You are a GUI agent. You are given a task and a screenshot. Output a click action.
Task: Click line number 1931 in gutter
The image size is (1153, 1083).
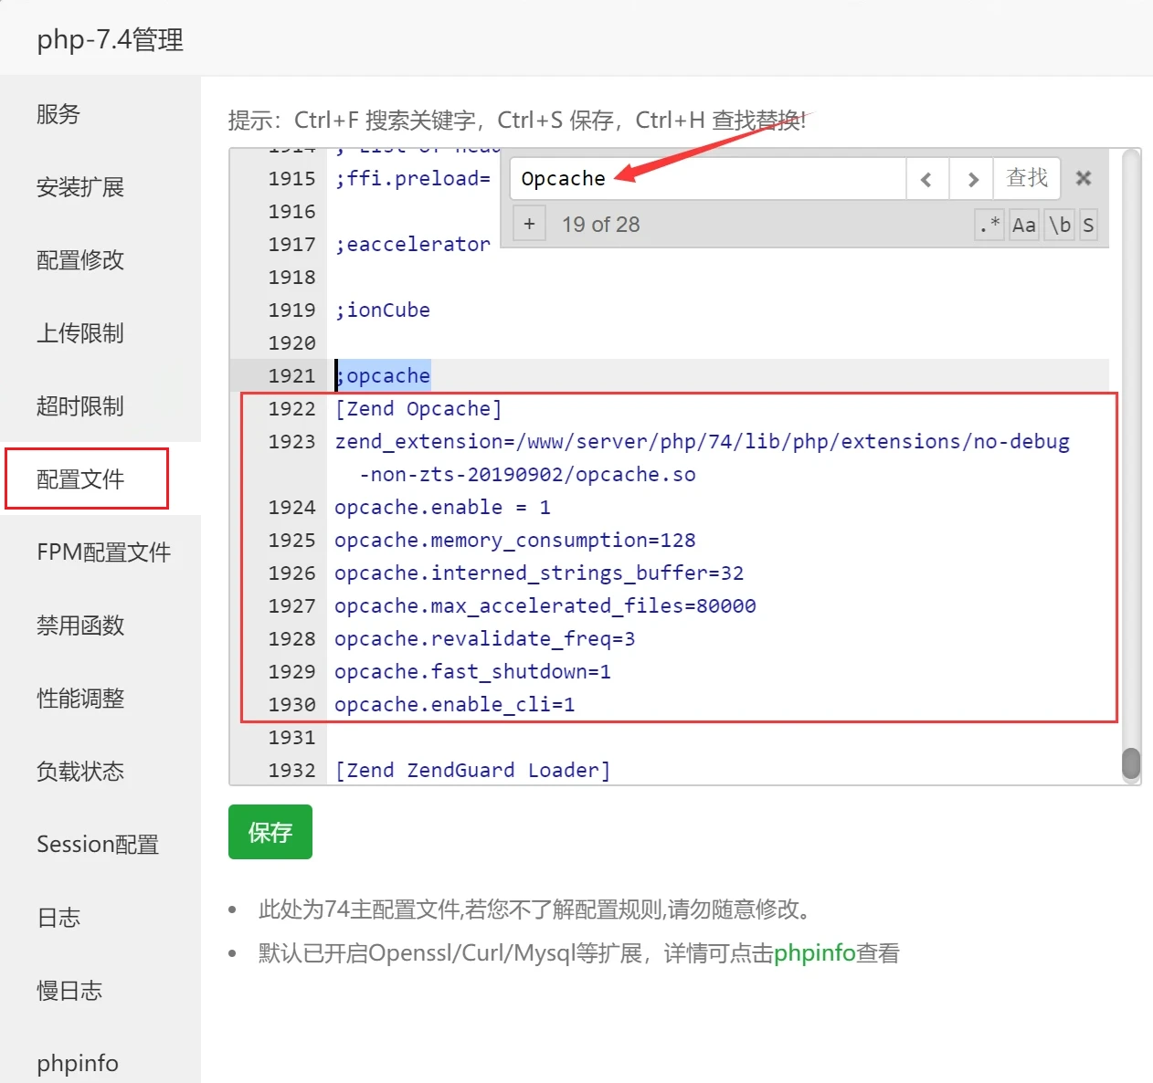point(291,737)
